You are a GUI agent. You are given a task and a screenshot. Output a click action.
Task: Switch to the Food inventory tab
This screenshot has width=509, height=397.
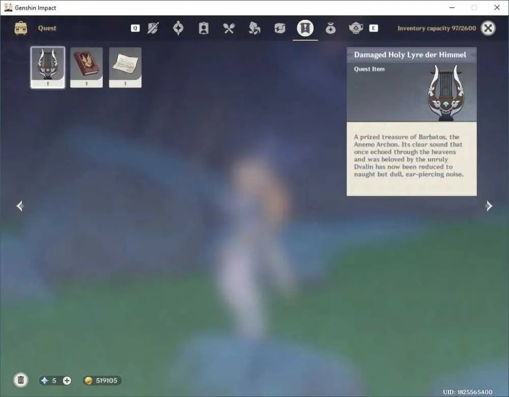tap(229, 28)
